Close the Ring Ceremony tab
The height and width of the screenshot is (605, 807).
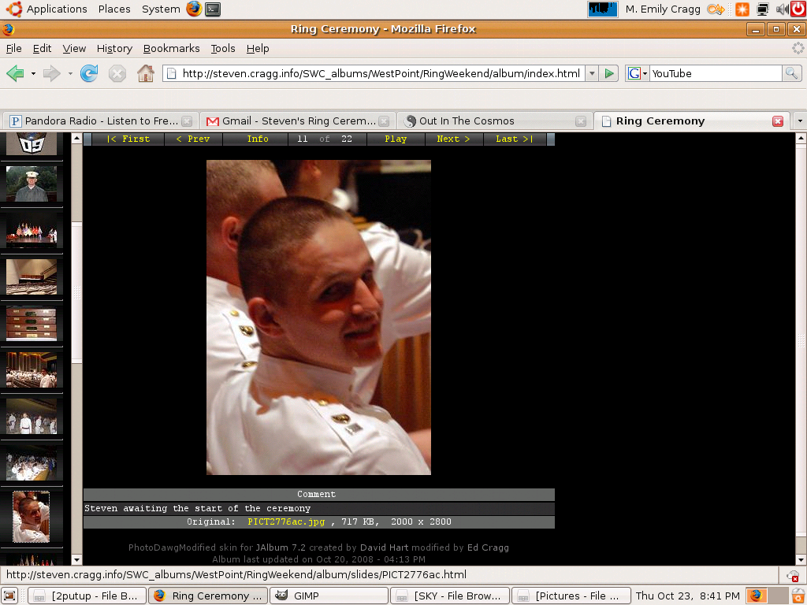click(778, 121)
